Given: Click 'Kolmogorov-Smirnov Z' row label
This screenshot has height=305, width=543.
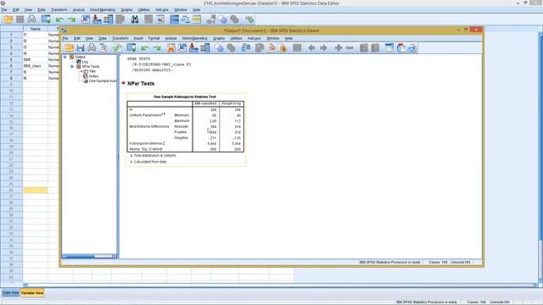Looking at the screenshot, I should [147, 143].
